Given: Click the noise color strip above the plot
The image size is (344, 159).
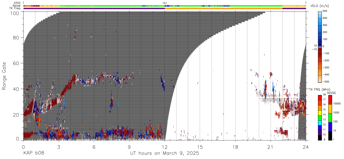Looking at the screenshot, I should 165,6.
